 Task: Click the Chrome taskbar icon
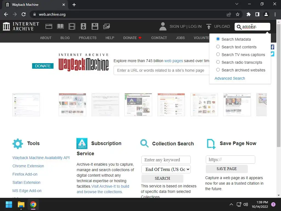coord(33,204)
